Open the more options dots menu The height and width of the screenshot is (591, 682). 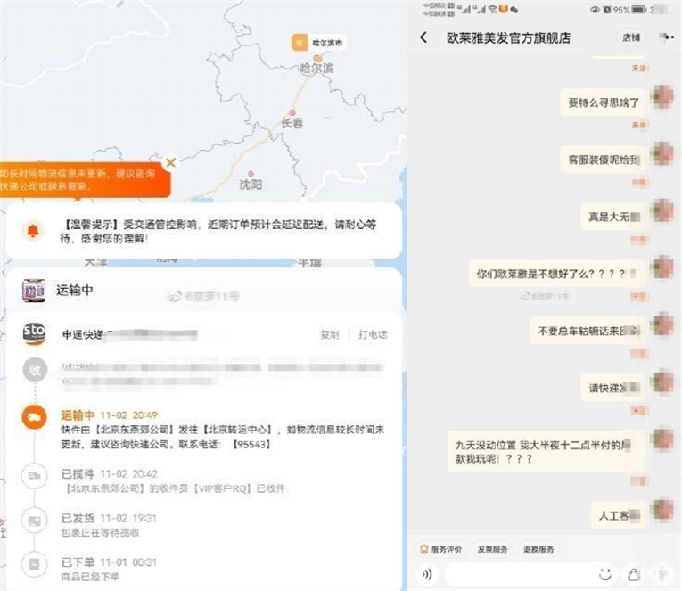pos(665,37)
